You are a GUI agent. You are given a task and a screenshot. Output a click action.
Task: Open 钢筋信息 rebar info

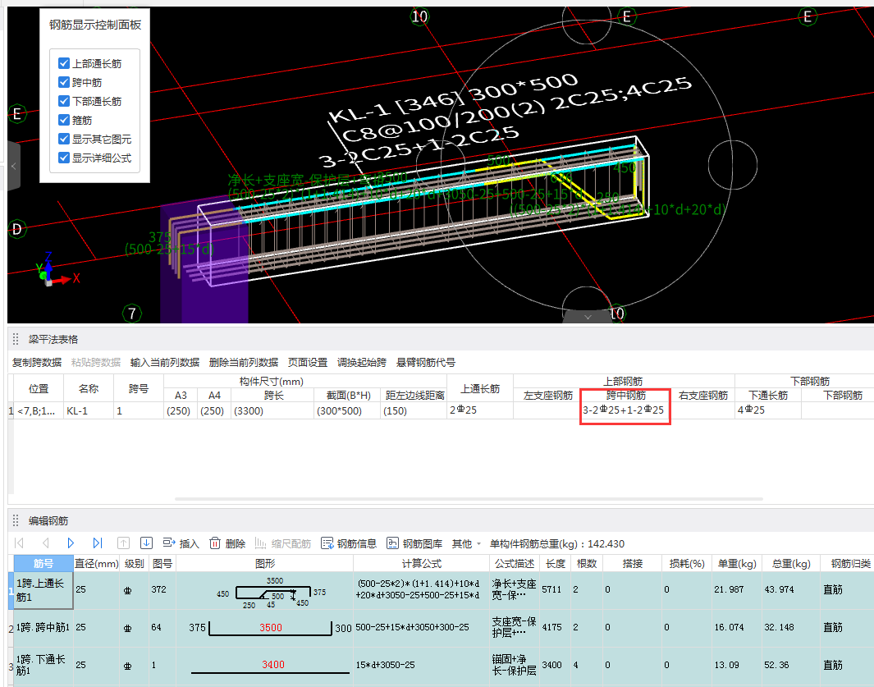349,543
